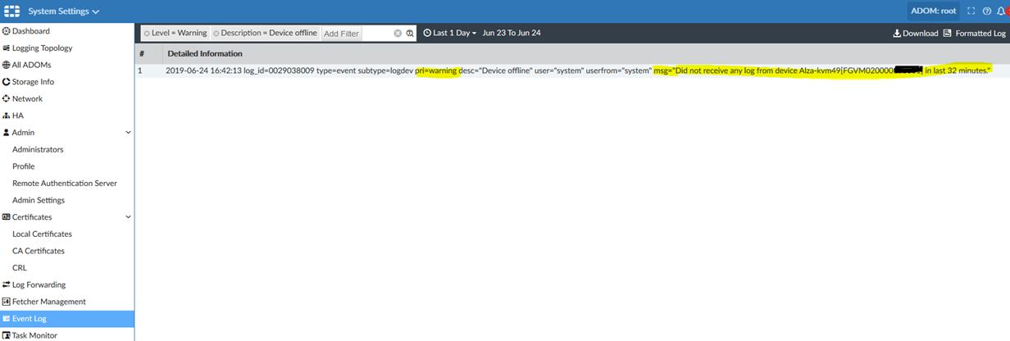Click the Log Forwarding arrows icon
The height and width of the screenshot is (341, 1010).
tap(6, 284)
